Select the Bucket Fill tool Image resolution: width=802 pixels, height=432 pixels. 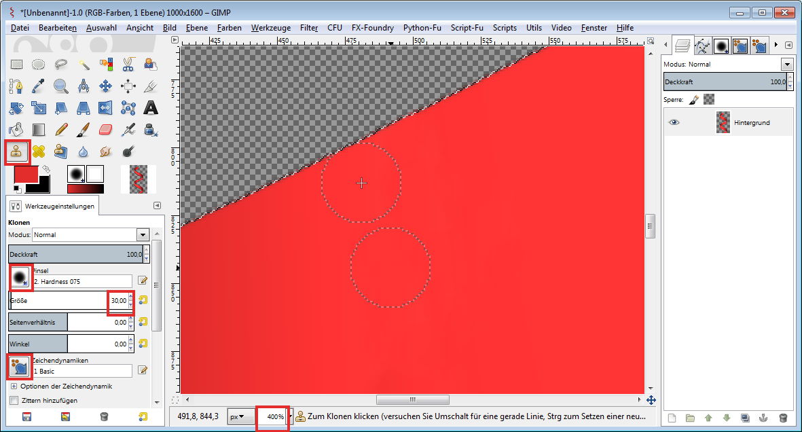16,130
